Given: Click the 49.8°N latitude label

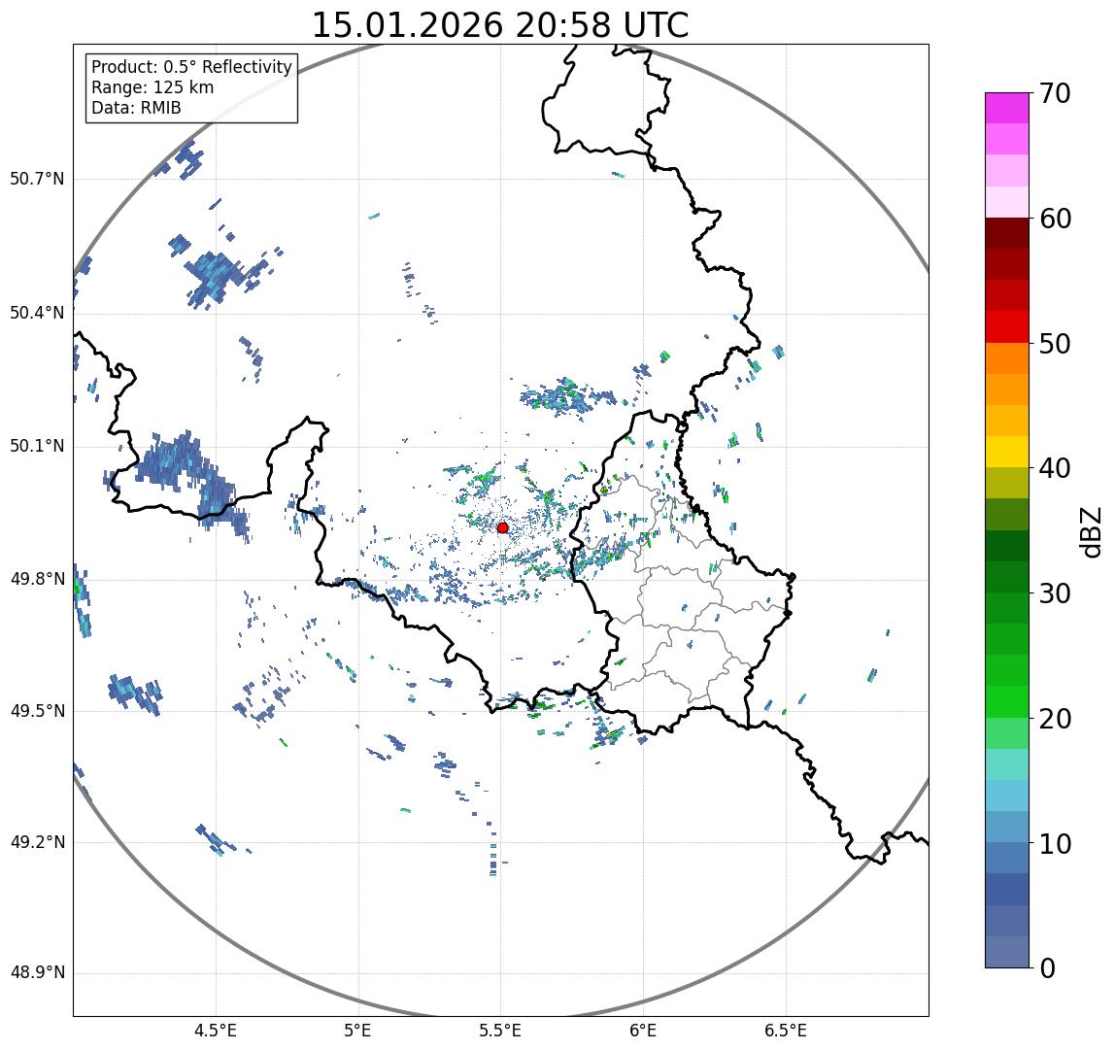Looking at the screenshot, I should pyautogui.click(x=37, y=578).
